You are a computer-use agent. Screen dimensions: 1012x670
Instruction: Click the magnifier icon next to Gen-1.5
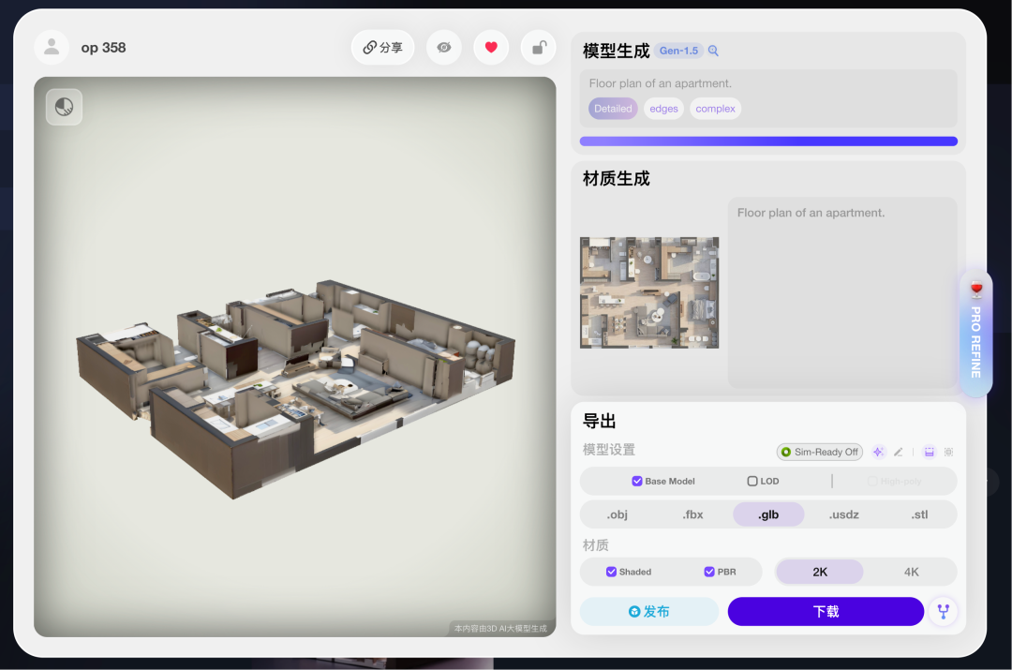tap(713, 51)
